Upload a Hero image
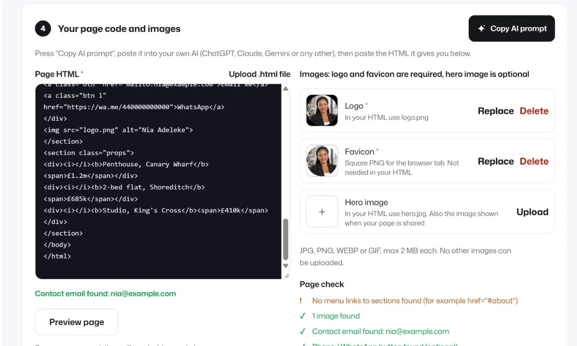577x346 pixels. point(532,212)
